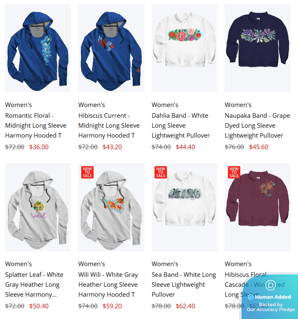Open Hibiscus Current Midnight Hooded T title link
The image size is (298, 319).
coord(109,125)
